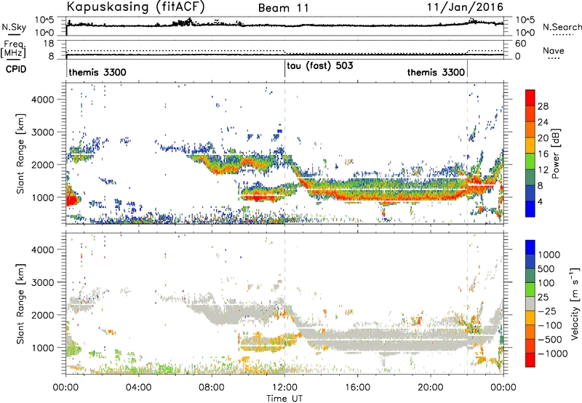
Task: Click '1000' tick on velocity panel range axis
Action: [x=43, y=348]
